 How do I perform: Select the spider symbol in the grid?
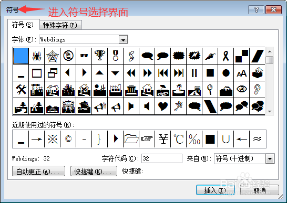(37, 56)
